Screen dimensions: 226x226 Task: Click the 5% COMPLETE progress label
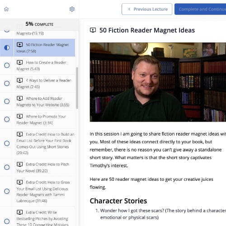[x=39, y=24]
